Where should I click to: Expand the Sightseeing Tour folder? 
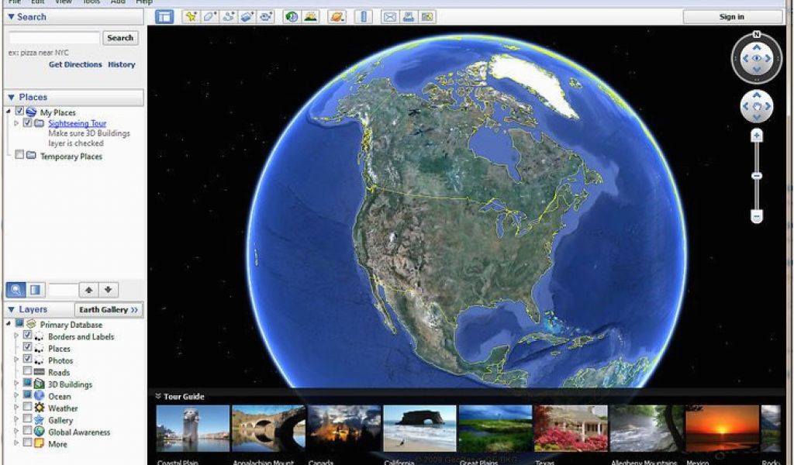17,123
